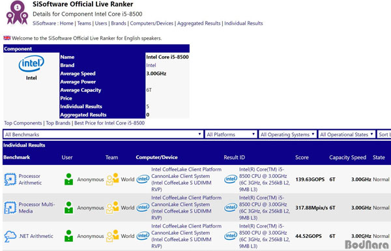Click the Processor Arithmetic benchmark icon

(x=10, y=179)
